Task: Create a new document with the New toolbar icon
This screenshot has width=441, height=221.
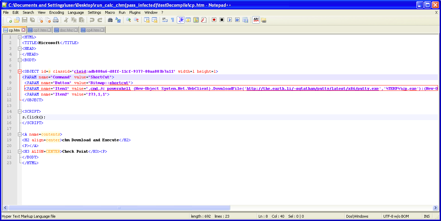Action: [x=9, y=20]
